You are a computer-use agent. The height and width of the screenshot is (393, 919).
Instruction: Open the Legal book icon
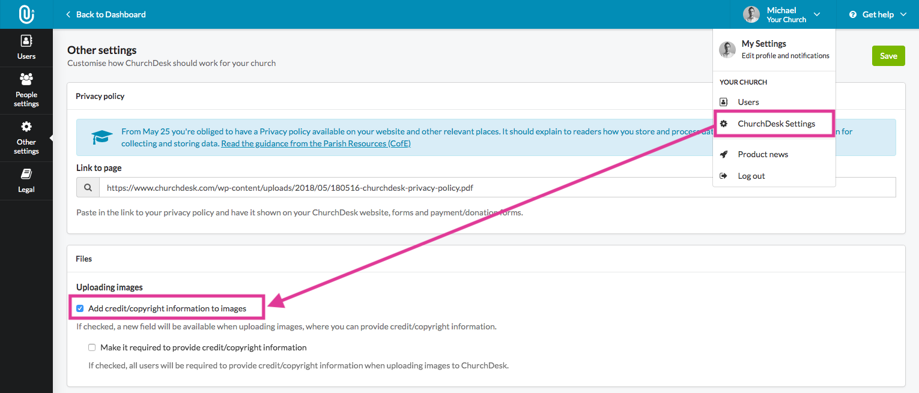coord(26,174)
